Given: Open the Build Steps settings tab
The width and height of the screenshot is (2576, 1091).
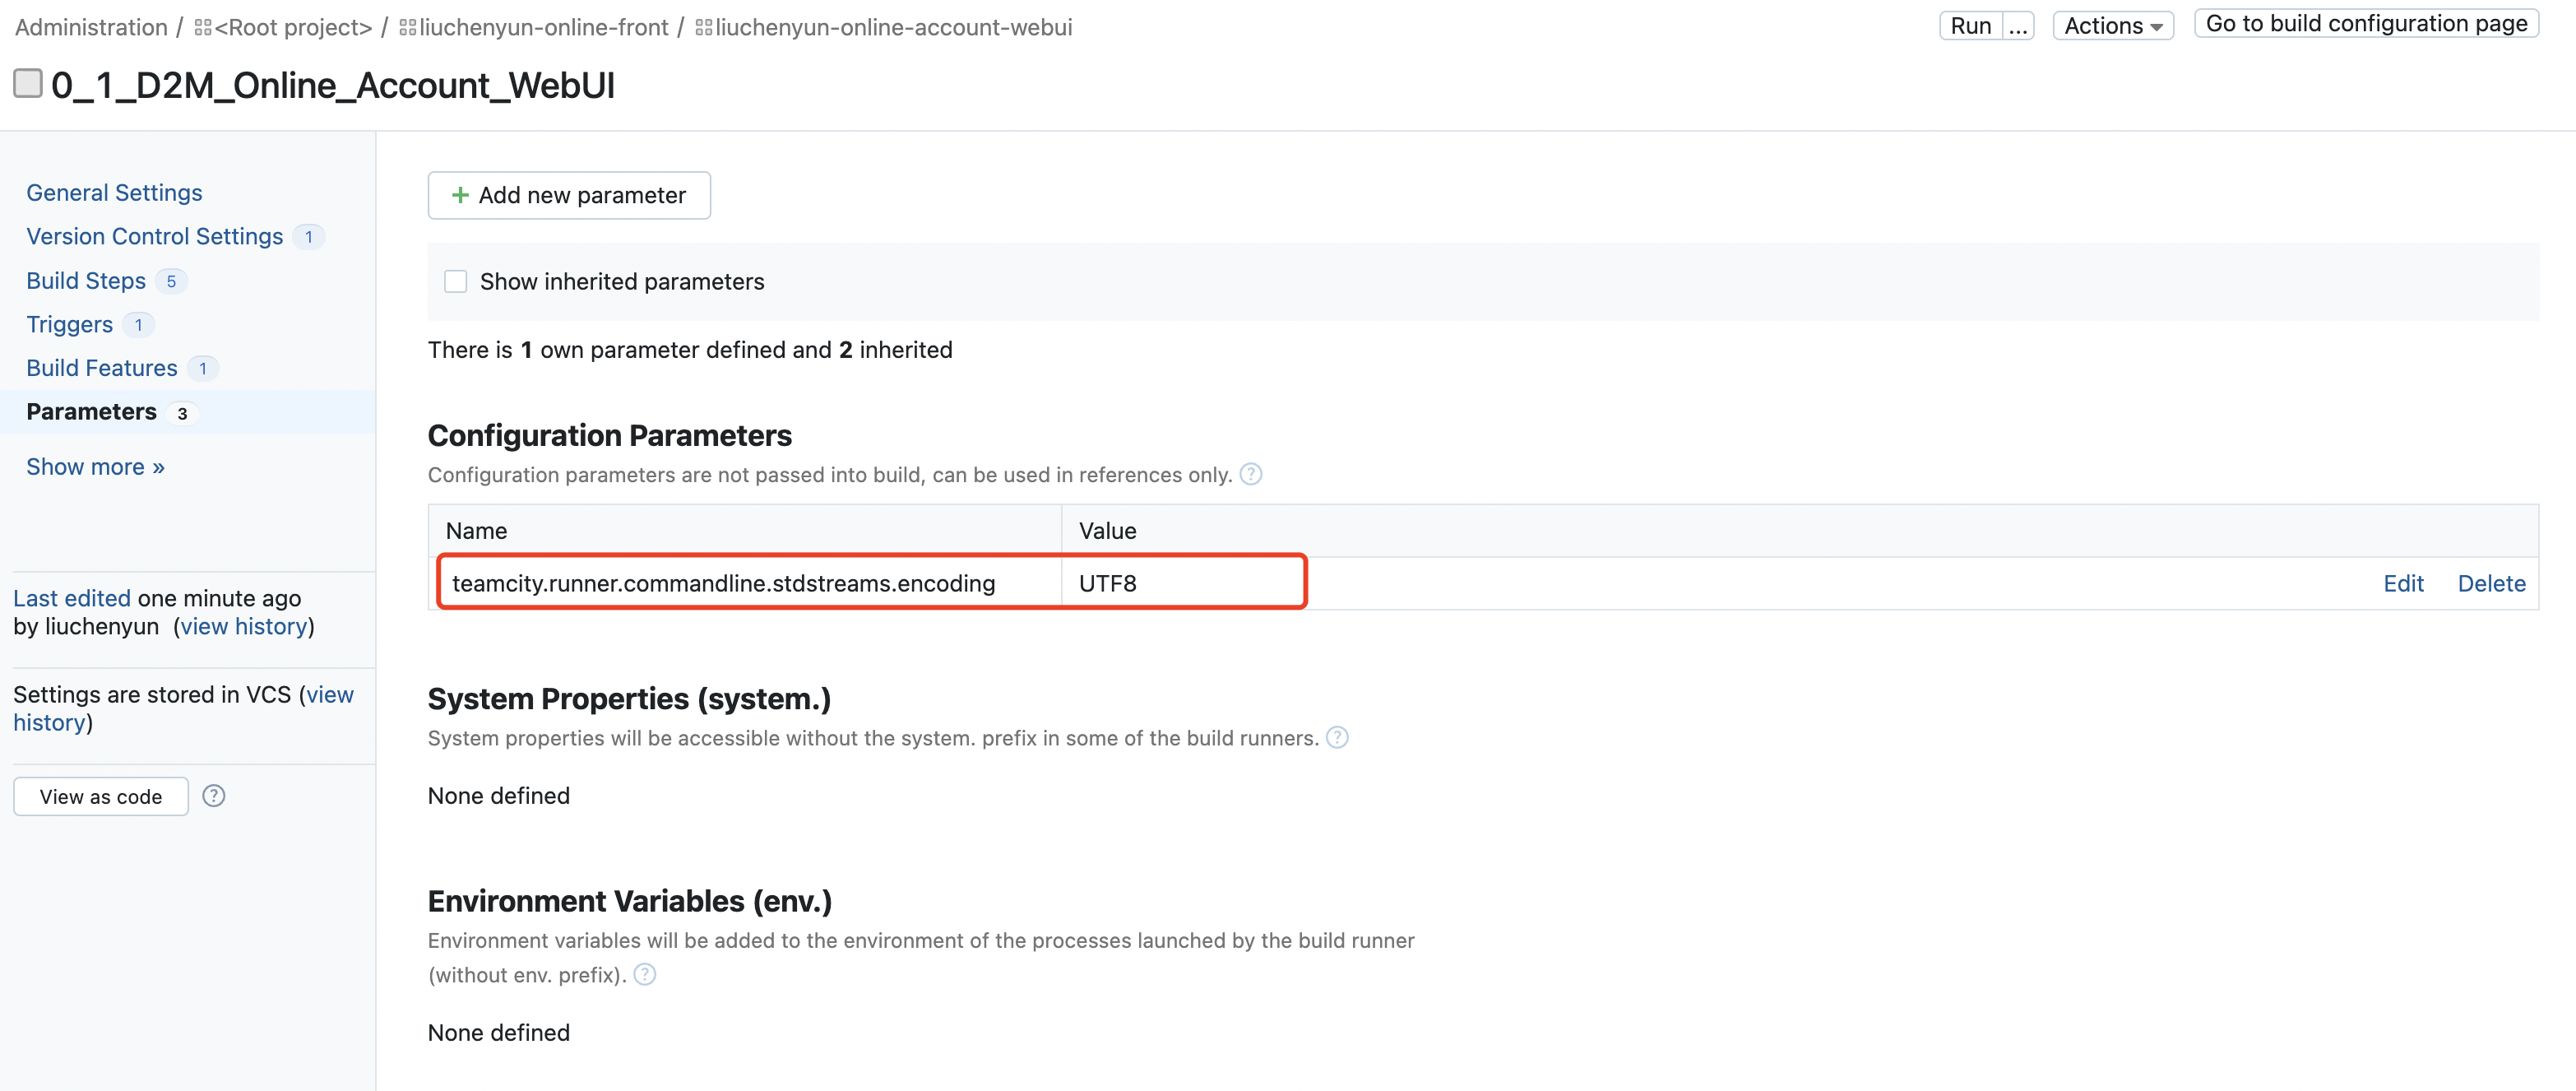Looking at the screenshot, I should pos(86,281).
